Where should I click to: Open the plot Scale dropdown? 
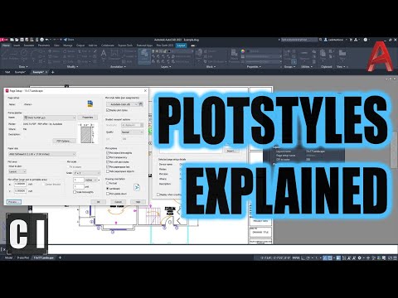click(86, 173)
